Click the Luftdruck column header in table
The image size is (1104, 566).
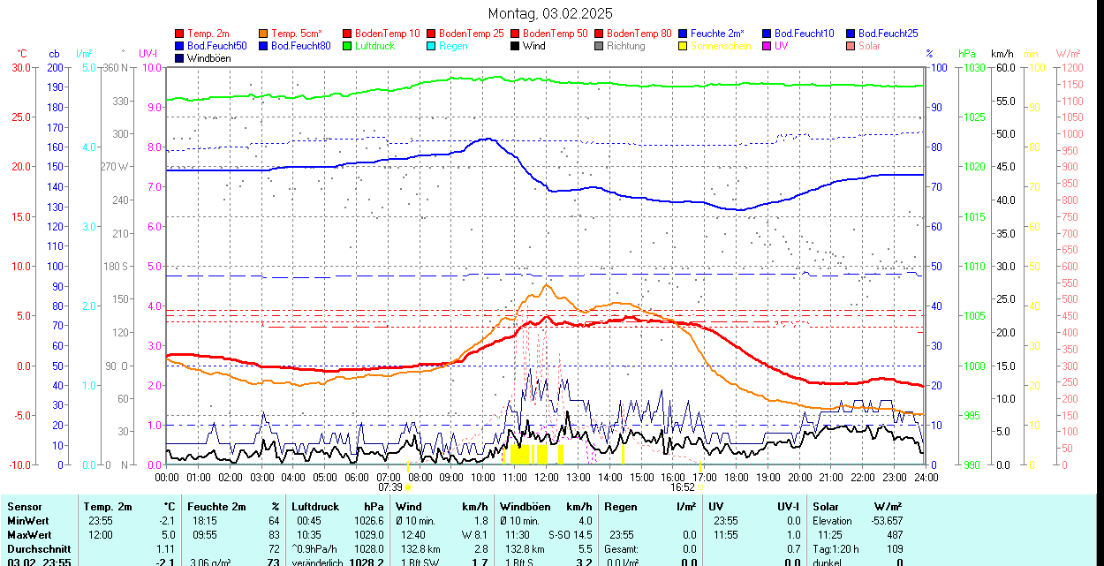pos(314,507)
